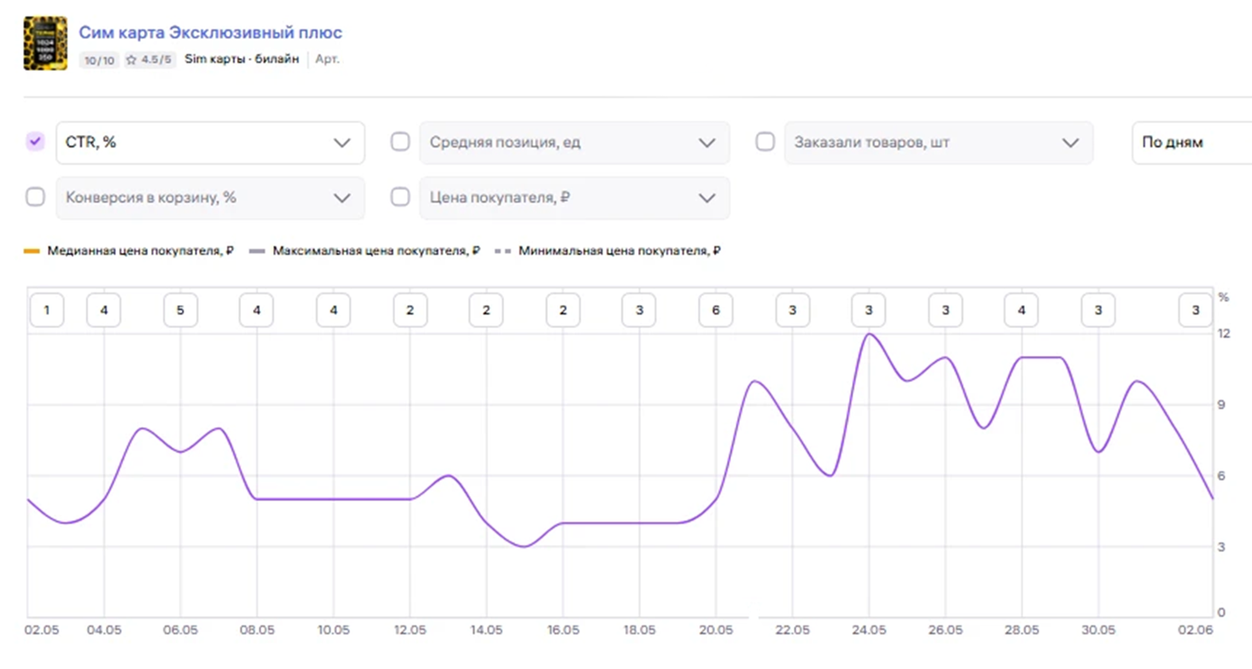Click the event marker 4 at 08.05
This screenshot has height=669, width=1252.
[257, 310]
